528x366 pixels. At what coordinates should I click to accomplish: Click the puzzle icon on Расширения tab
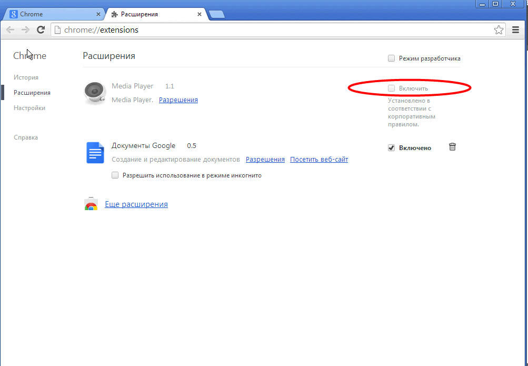[114, 14]
